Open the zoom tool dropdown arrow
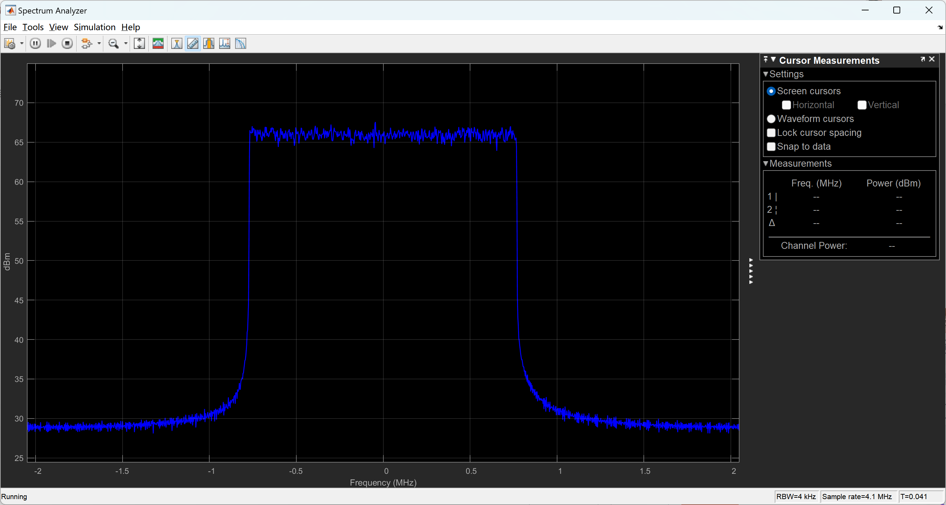The height and width of the screenshot is (505, 946). [126, 44]
